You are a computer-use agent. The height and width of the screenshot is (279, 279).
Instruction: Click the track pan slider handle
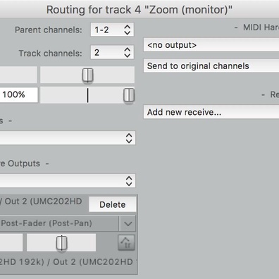coord(88,75)
